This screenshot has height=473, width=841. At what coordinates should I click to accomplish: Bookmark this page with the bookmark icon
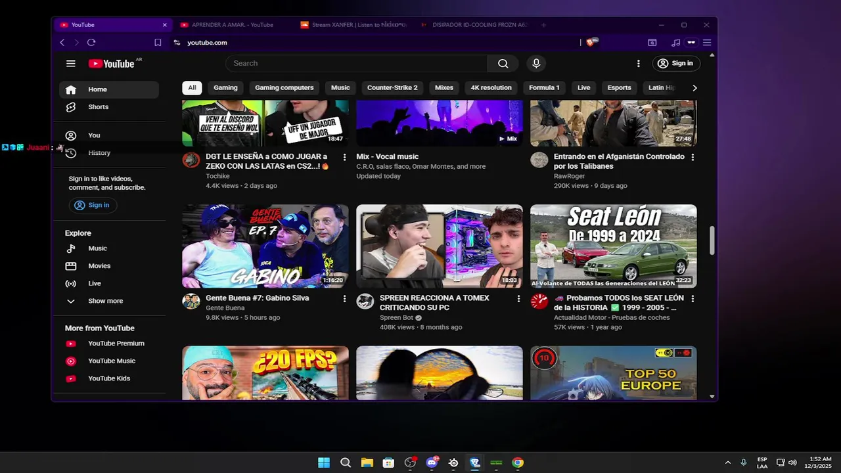158,43
